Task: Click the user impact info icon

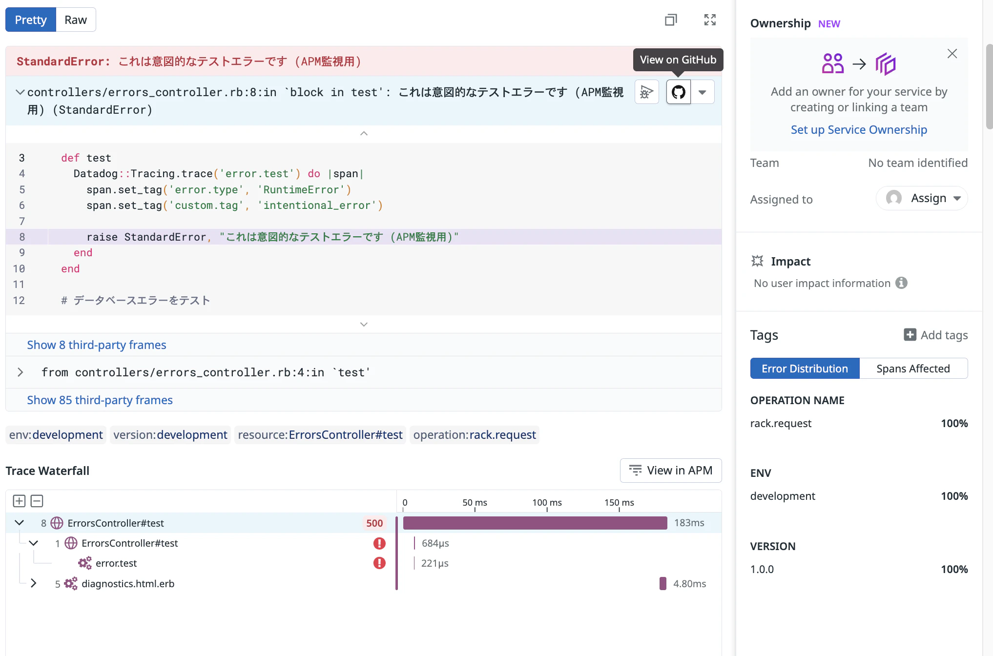Action: tap(901, 283)
